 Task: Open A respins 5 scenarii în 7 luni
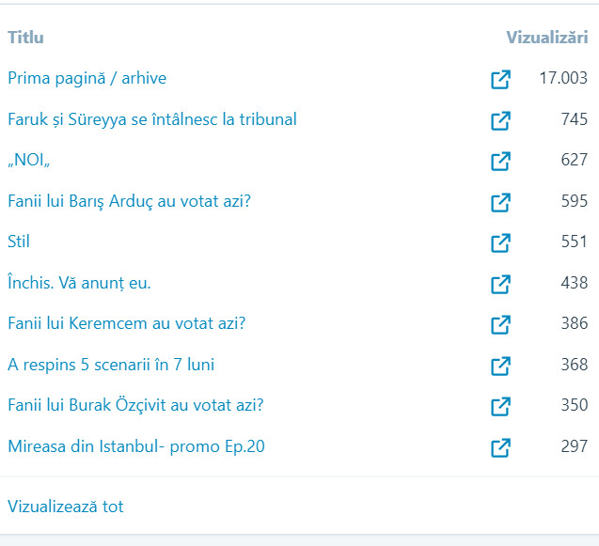[x=111, y=366]
